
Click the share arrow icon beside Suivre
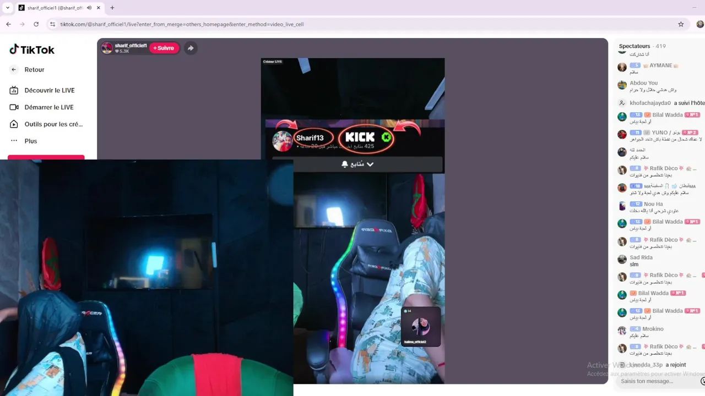click(190, 48)
